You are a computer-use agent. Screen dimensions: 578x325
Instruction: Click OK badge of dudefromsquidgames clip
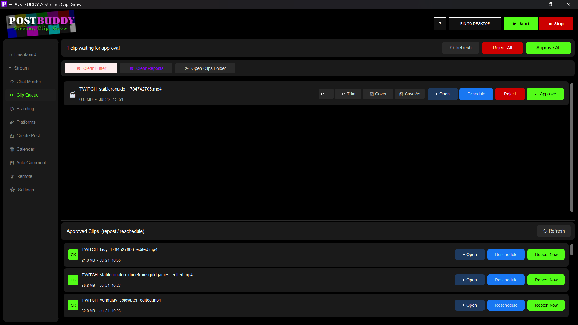pyautogui.click(x=73, y=280)
